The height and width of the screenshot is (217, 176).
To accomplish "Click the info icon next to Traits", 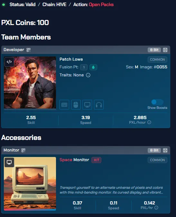I will [x=88, y=75].
